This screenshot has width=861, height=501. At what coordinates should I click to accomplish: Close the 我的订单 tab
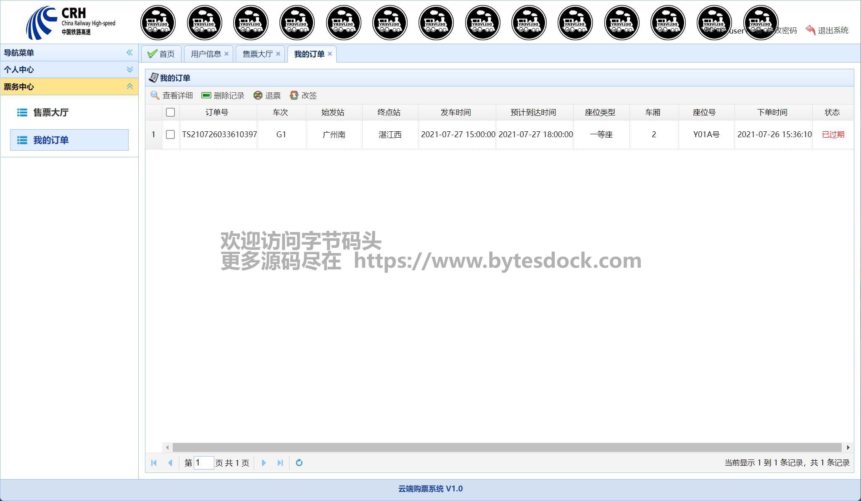click(x=330, y=54)
